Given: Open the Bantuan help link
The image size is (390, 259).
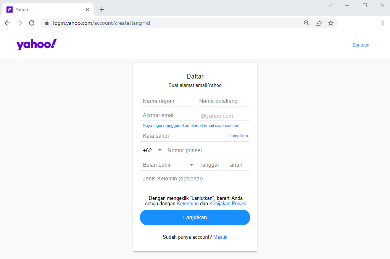Looking at the screenshot, I should coord(361,45).
